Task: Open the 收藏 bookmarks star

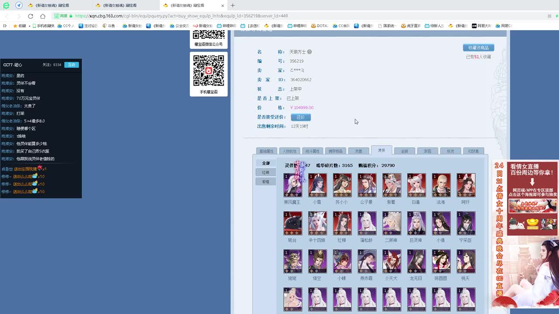Action: 20,26
